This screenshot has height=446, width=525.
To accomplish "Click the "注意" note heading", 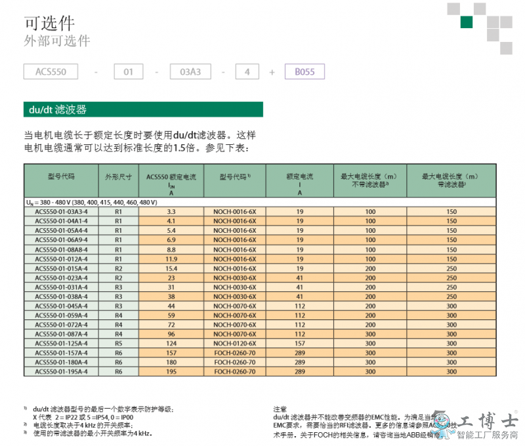I will pos(280,409).
